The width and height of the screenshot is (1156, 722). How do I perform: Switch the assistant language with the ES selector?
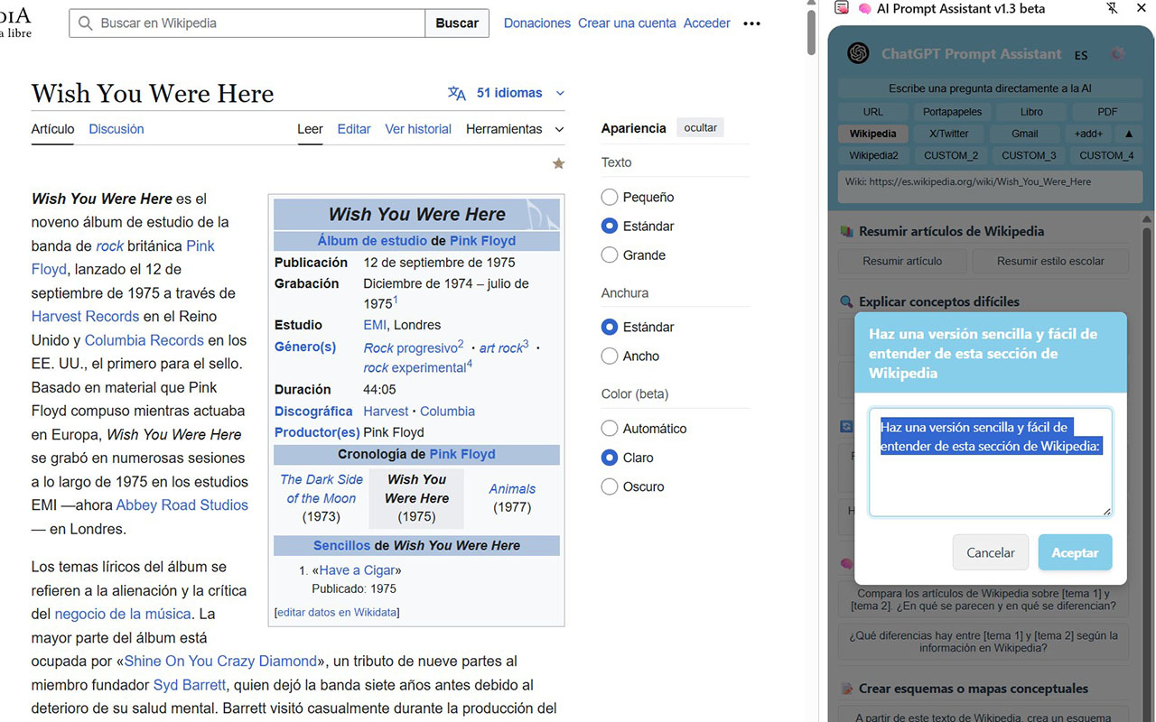pos(1081,55)
